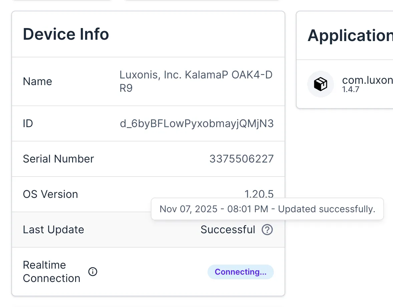Click the Connecting... status badge

(241, 272)
